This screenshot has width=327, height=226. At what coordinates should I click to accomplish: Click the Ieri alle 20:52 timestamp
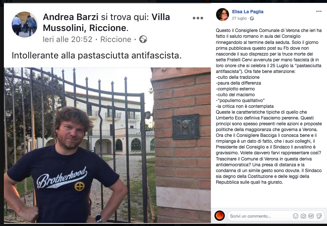point(68,39)
